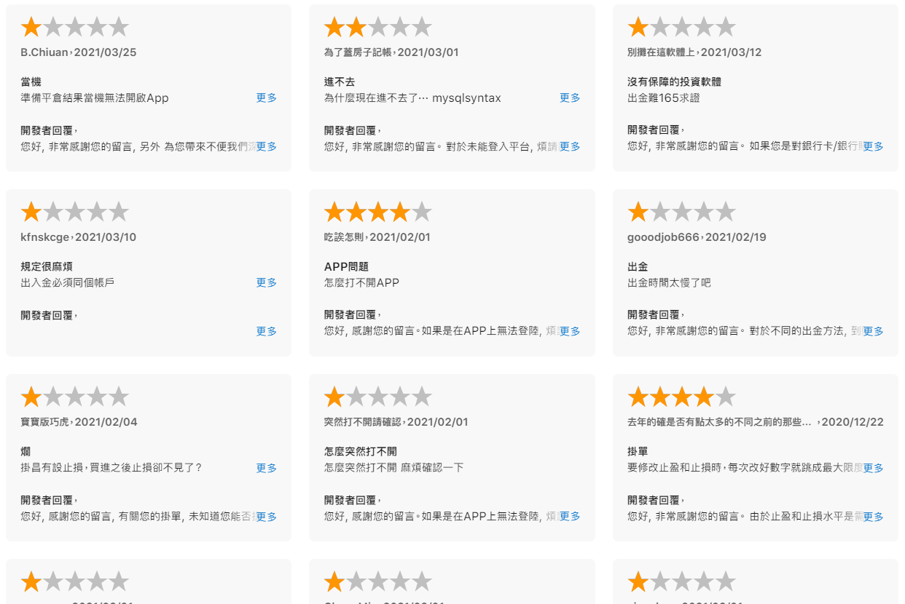Viewport: 905px width, 604px height.
Task: Select the orange star in kfnskcge's review
Action: [x=31, y=211]
